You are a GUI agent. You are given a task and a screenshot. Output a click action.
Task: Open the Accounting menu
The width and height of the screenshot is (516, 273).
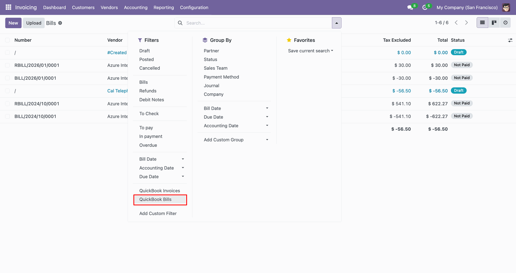[x=135, y=8]
